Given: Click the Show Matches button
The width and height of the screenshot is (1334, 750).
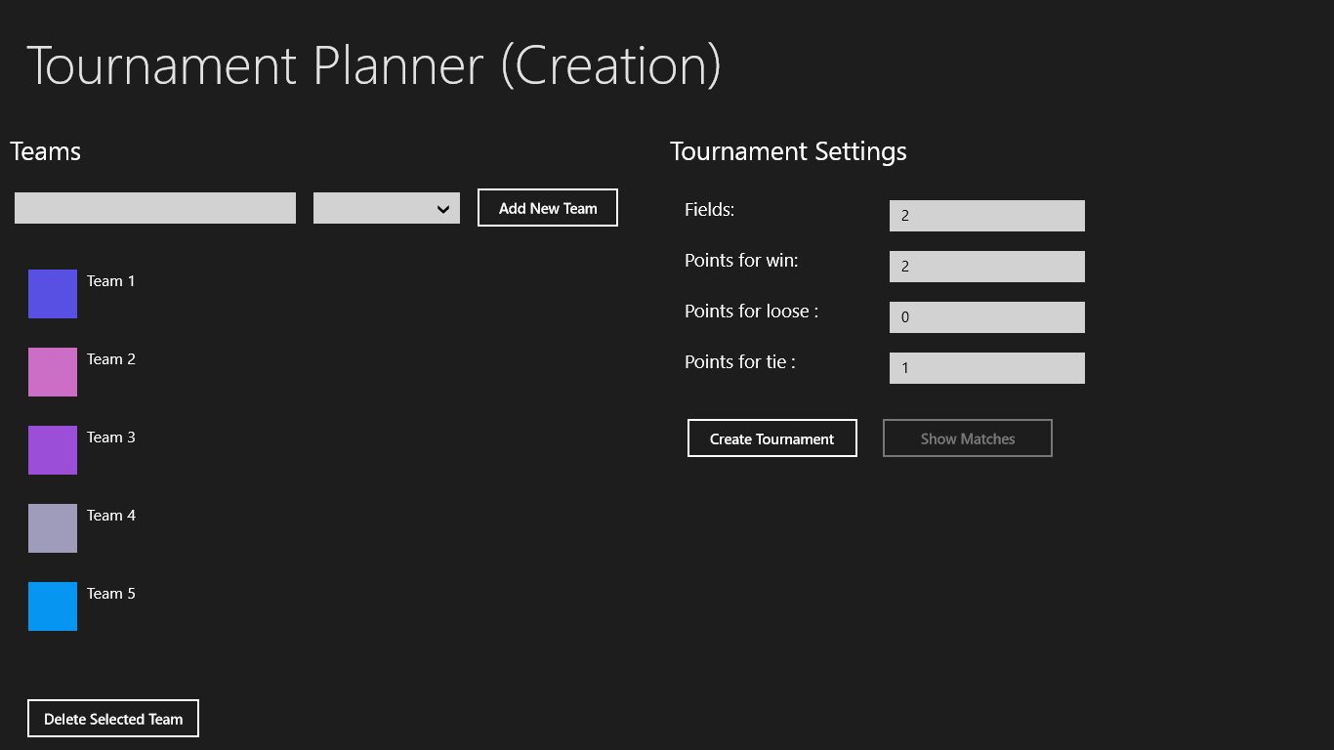Looking at the screenshot, I should point(967,438).
